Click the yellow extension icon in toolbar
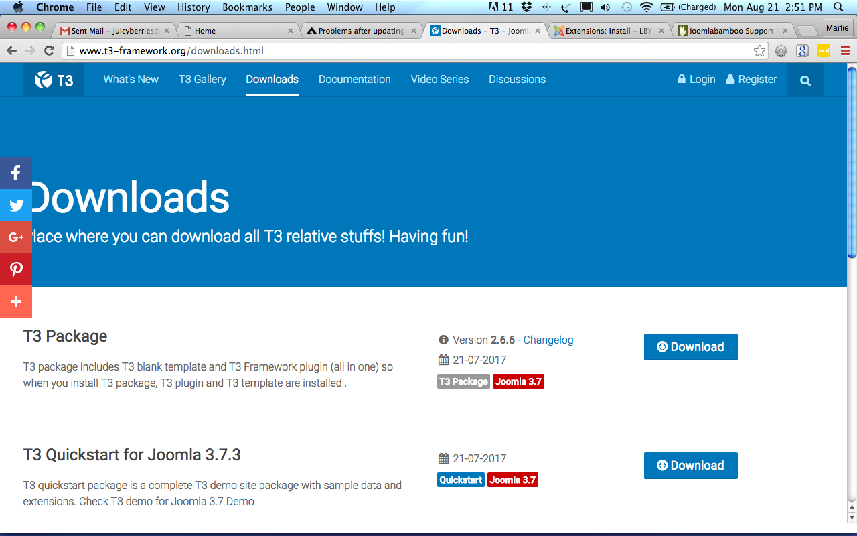Image resolution: width=857 pixels, height=536 pixels. (824, 51)
